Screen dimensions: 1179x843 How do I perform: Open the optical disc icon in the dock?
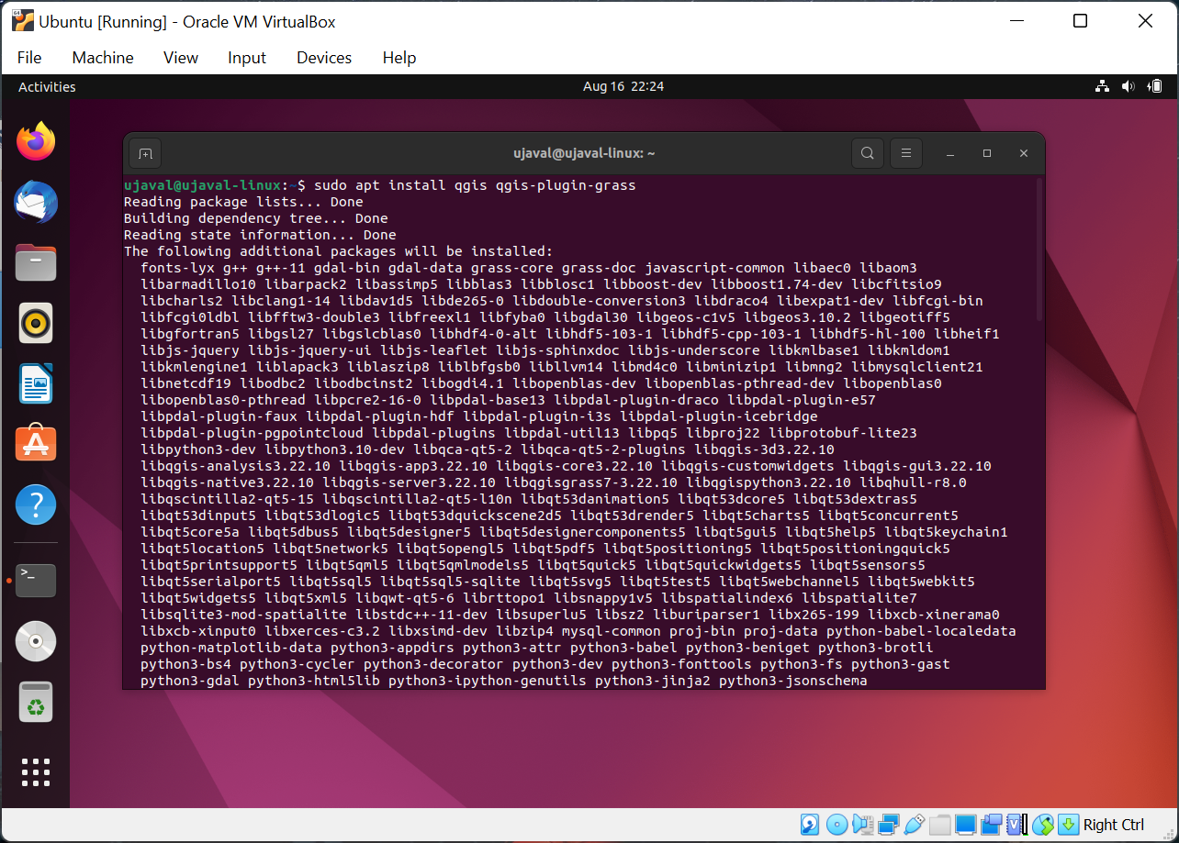pyautogui.click(x=36, y=641)
